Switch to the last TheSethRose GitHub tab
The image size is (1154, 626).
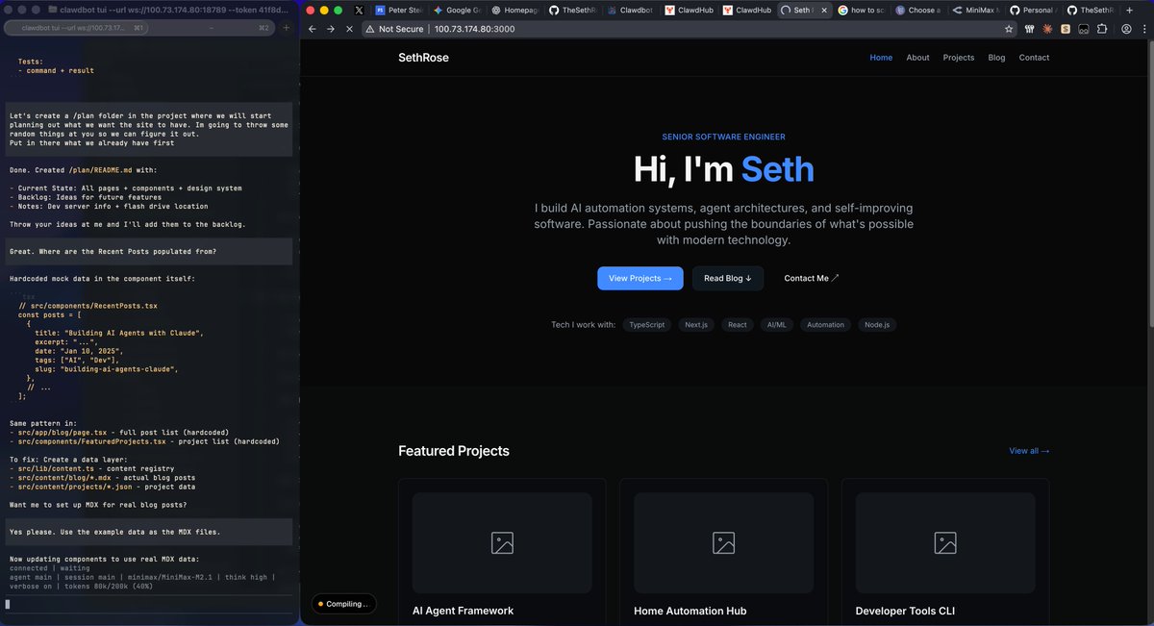(x=1091, y=10)
